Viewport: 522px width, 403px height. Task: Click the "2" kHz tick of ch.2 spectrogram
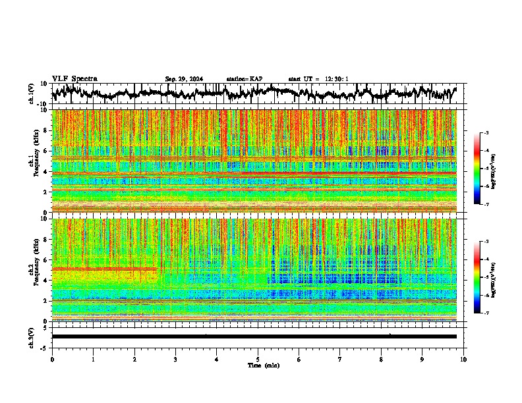point(45,300)
